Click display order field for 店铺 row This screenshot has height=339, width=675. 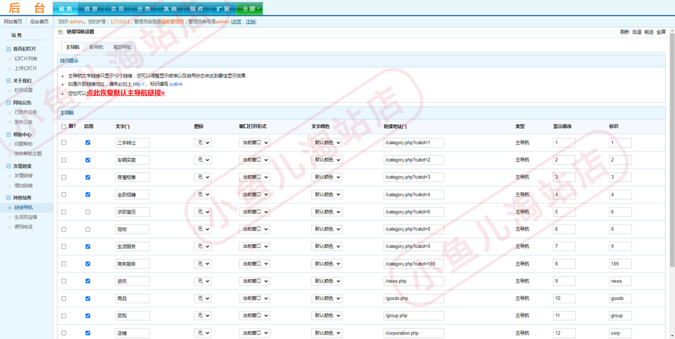pyautogui.click(x=564, y=333)
